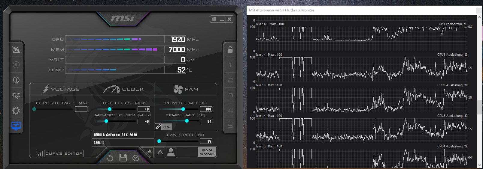The image size is (483, 169).
Task: Click the 'CPU4 Auslastung, %' graph label
Action: pos(452,146)
